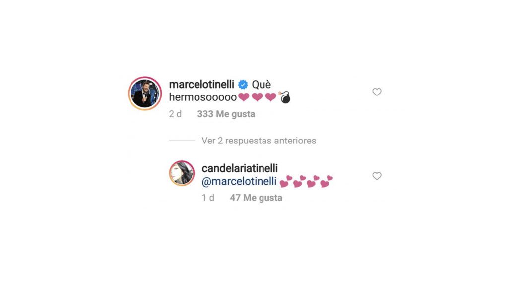Click the first pink heart emoji
The width and height of the screenshot is (526, 285).
coord(244,97)
